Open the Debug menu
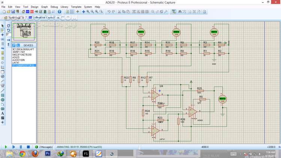 [54, 7]
